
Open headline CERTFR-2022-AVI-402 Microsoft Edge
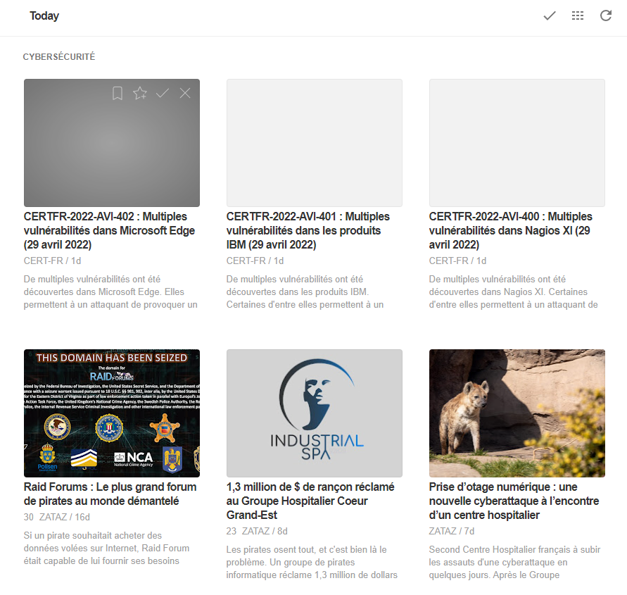coord(109,230)
